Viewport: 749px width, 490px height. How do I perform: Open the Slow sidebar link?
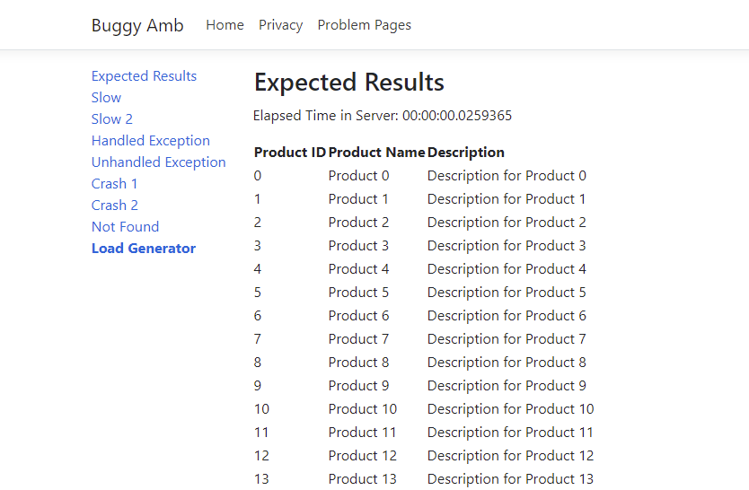106,98
